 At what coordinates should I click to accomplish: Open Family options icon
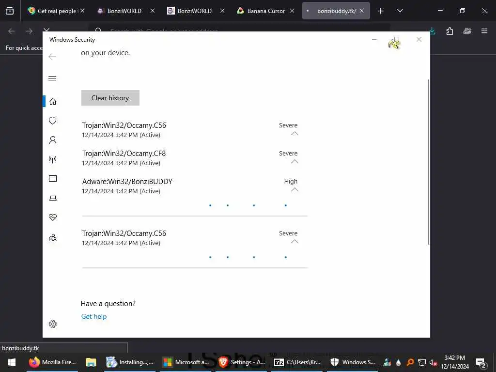coord(53,237)
